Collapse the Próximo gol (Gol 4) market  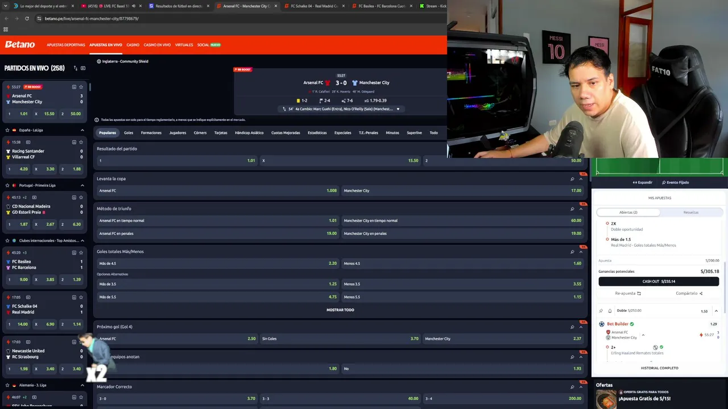click(x=581, y=327)
